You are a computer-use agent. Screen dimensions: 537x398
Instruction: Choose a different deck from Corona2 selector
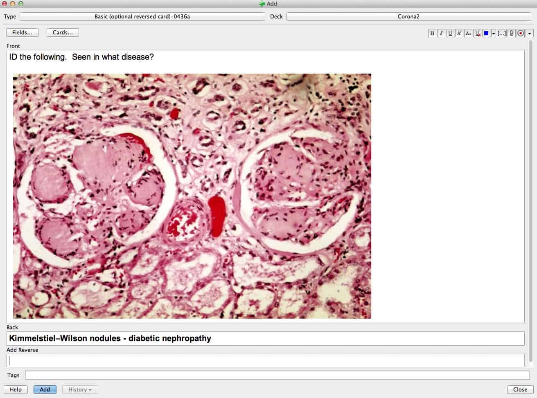tap(408, 17)
